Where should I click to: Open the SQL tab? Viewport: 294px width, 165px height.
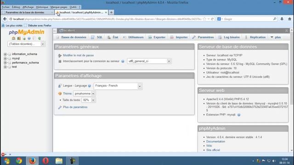point(97,37)
